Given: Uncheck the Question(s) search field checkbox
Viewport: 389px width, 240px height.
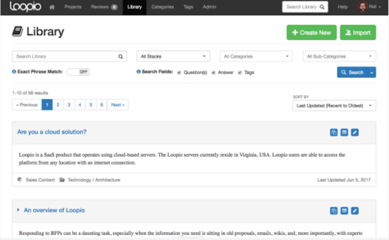Looking at the screenshot, I should 179,73.
